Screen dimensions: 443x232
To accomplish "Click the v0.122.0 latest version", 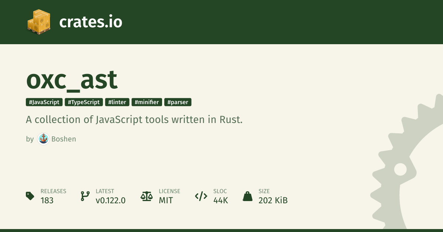I will tap(110, 200).
